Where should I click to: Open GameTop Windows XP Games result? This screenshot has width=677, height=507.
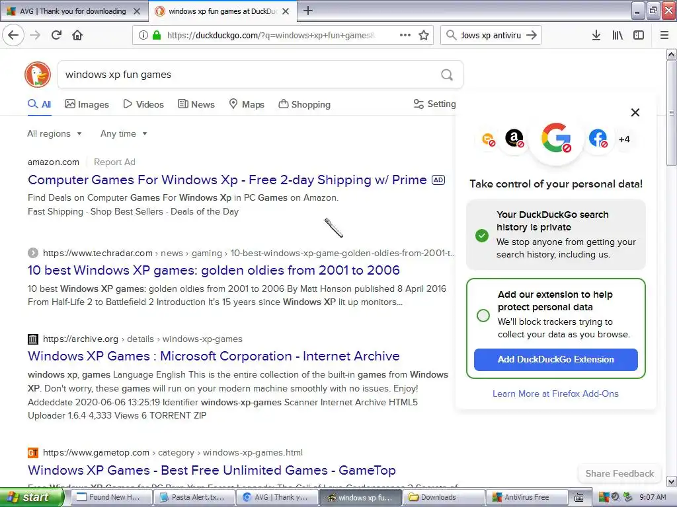(212, 470)
